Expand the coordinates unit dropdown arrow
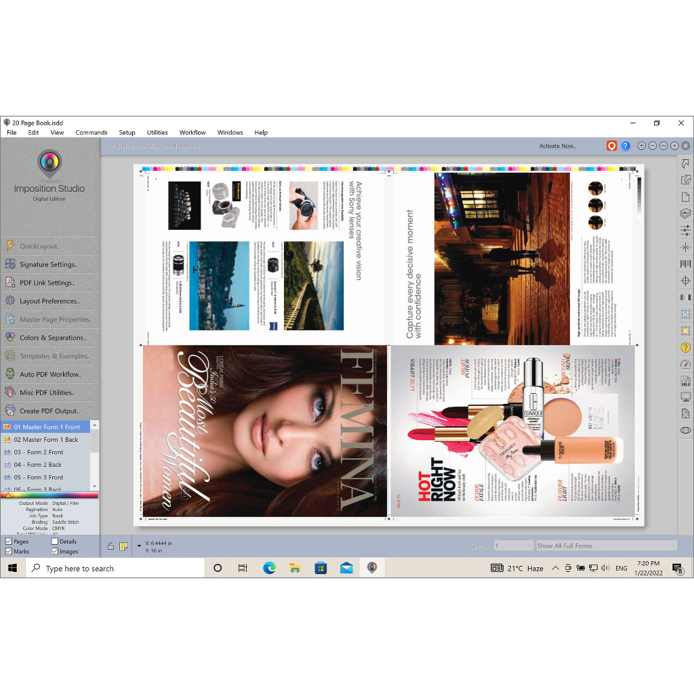This screenshot has height=694, width=694. [139, 546]
